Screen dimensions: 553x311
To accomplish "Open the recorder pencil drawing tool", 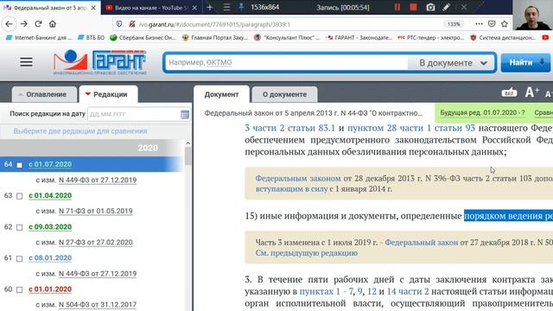I will [447, 7].
